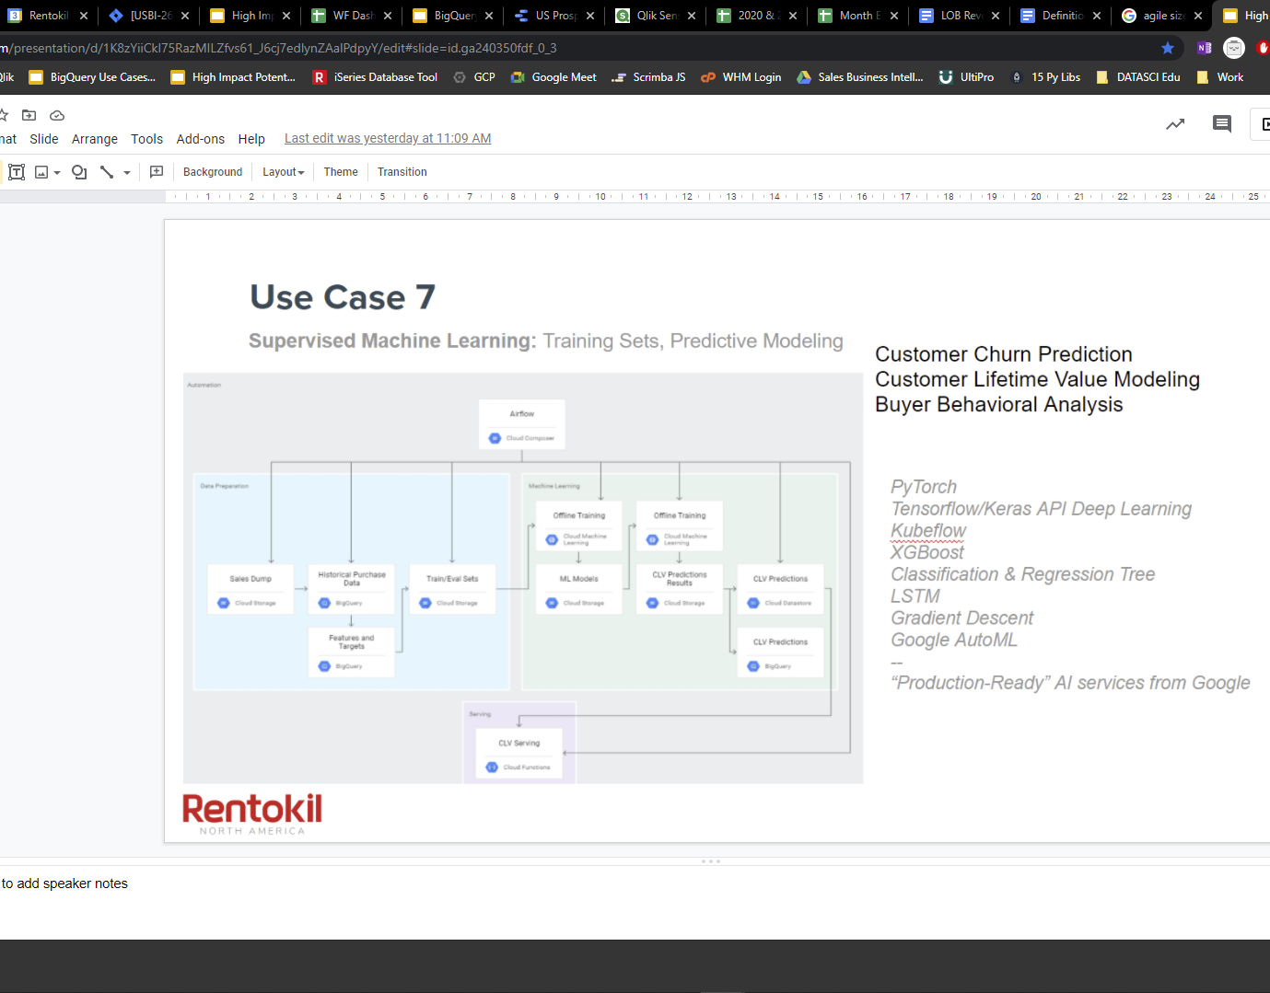This screenshot has width=1270, height=993.
Task: Close the Definitio browser tab
Action: [x=1097, y=16]
